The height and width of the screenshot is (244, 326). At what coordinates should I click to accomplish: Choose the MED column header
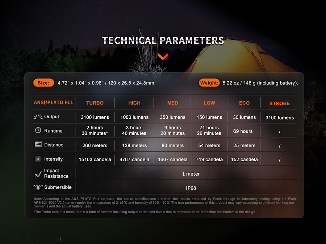[x=173, y=103]
